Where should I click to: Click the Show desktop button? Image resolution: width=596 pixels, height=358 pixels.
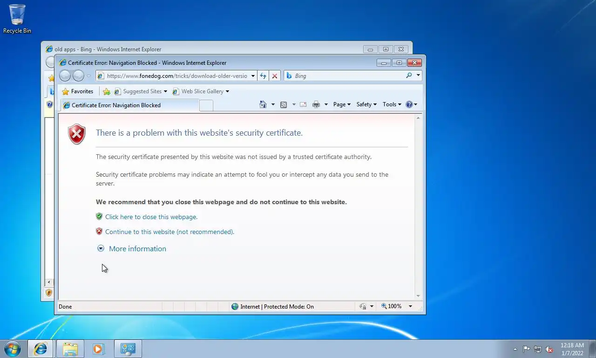[592, 349]
